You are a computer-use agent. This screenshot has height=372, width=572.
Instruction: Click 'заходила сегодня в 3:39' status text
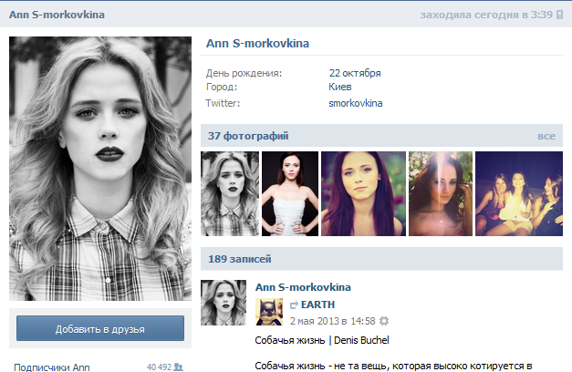click(x=486, y=15)
